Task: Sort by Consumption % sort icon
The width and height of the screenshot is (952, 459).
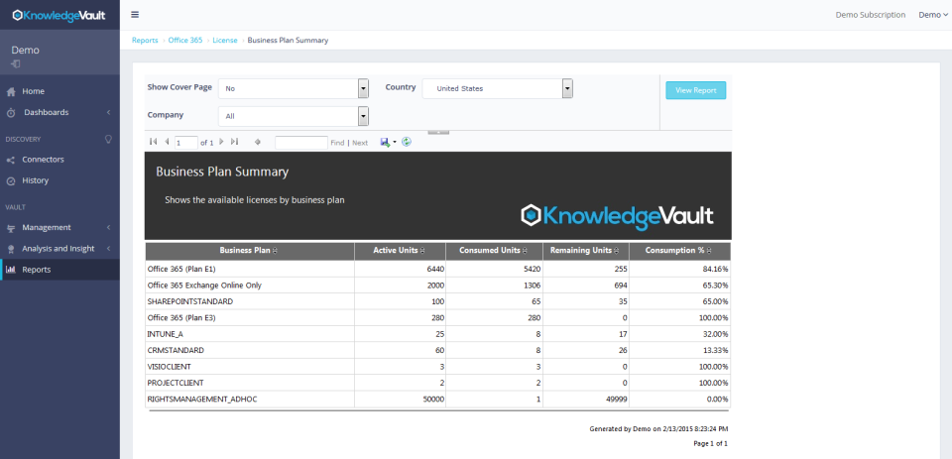Action: (709, 251)
